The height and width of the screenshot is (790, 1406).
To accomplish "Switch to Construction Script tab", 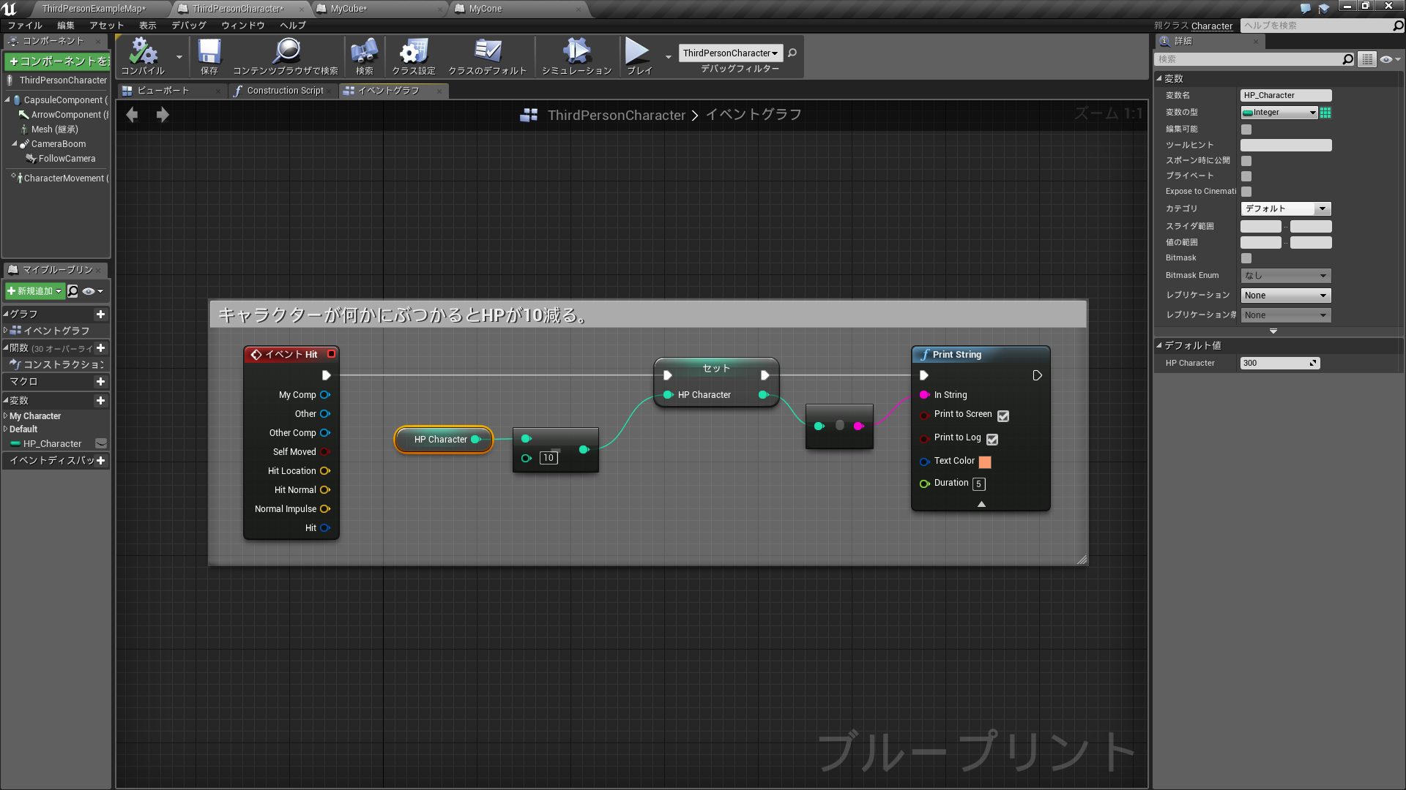I will pos(284,91).
